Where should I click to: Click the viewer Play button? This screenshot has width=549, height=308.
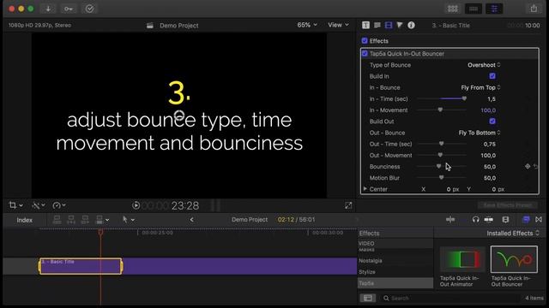click(136, 205)
